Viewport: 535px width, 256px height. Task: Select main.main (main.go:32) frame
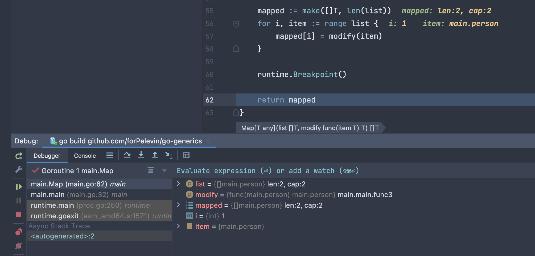pos(99,195)
